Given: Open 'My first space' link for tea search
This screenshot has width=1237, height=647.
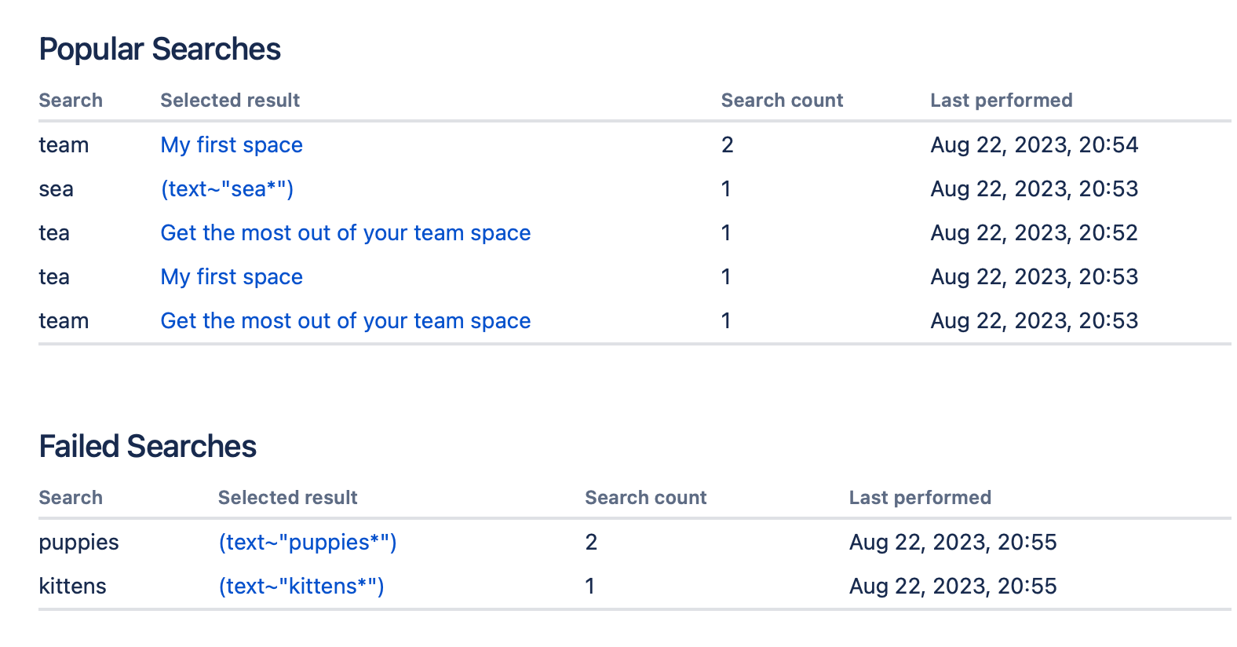Looking at the screenshot, I should [x=232, y=277].
